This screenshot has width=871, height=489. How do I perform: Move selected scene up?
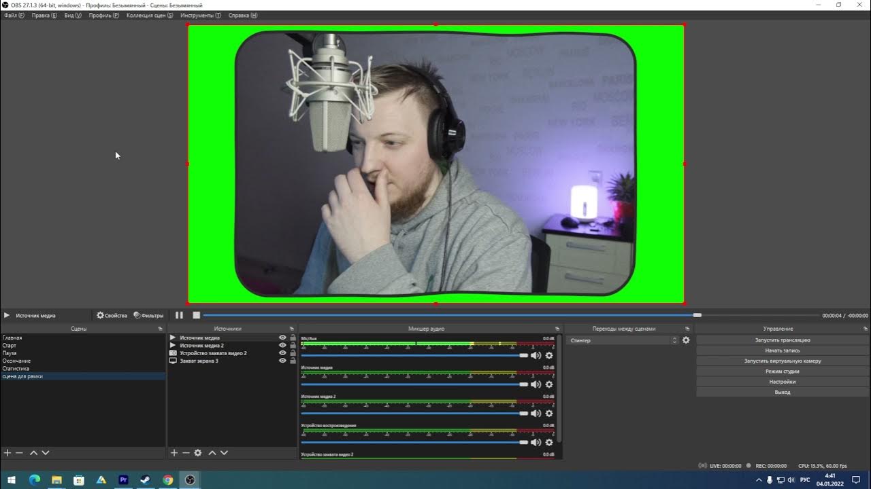[33, 452]
